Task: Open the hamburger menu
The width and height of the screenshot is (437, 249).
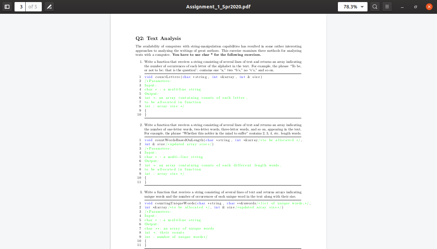Action: 387,6
